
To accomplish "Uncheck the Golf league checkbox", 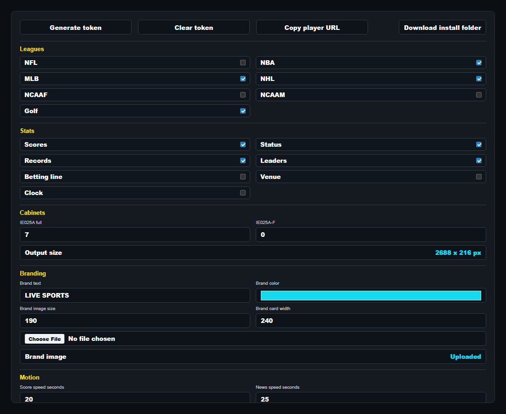I will pos(243,111).
